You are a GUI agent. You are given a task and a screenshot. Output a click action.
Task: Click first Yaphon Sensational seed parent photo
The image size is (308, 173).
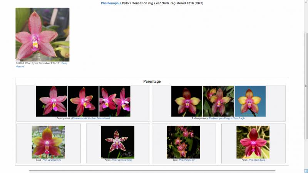[x=51, y=101]
